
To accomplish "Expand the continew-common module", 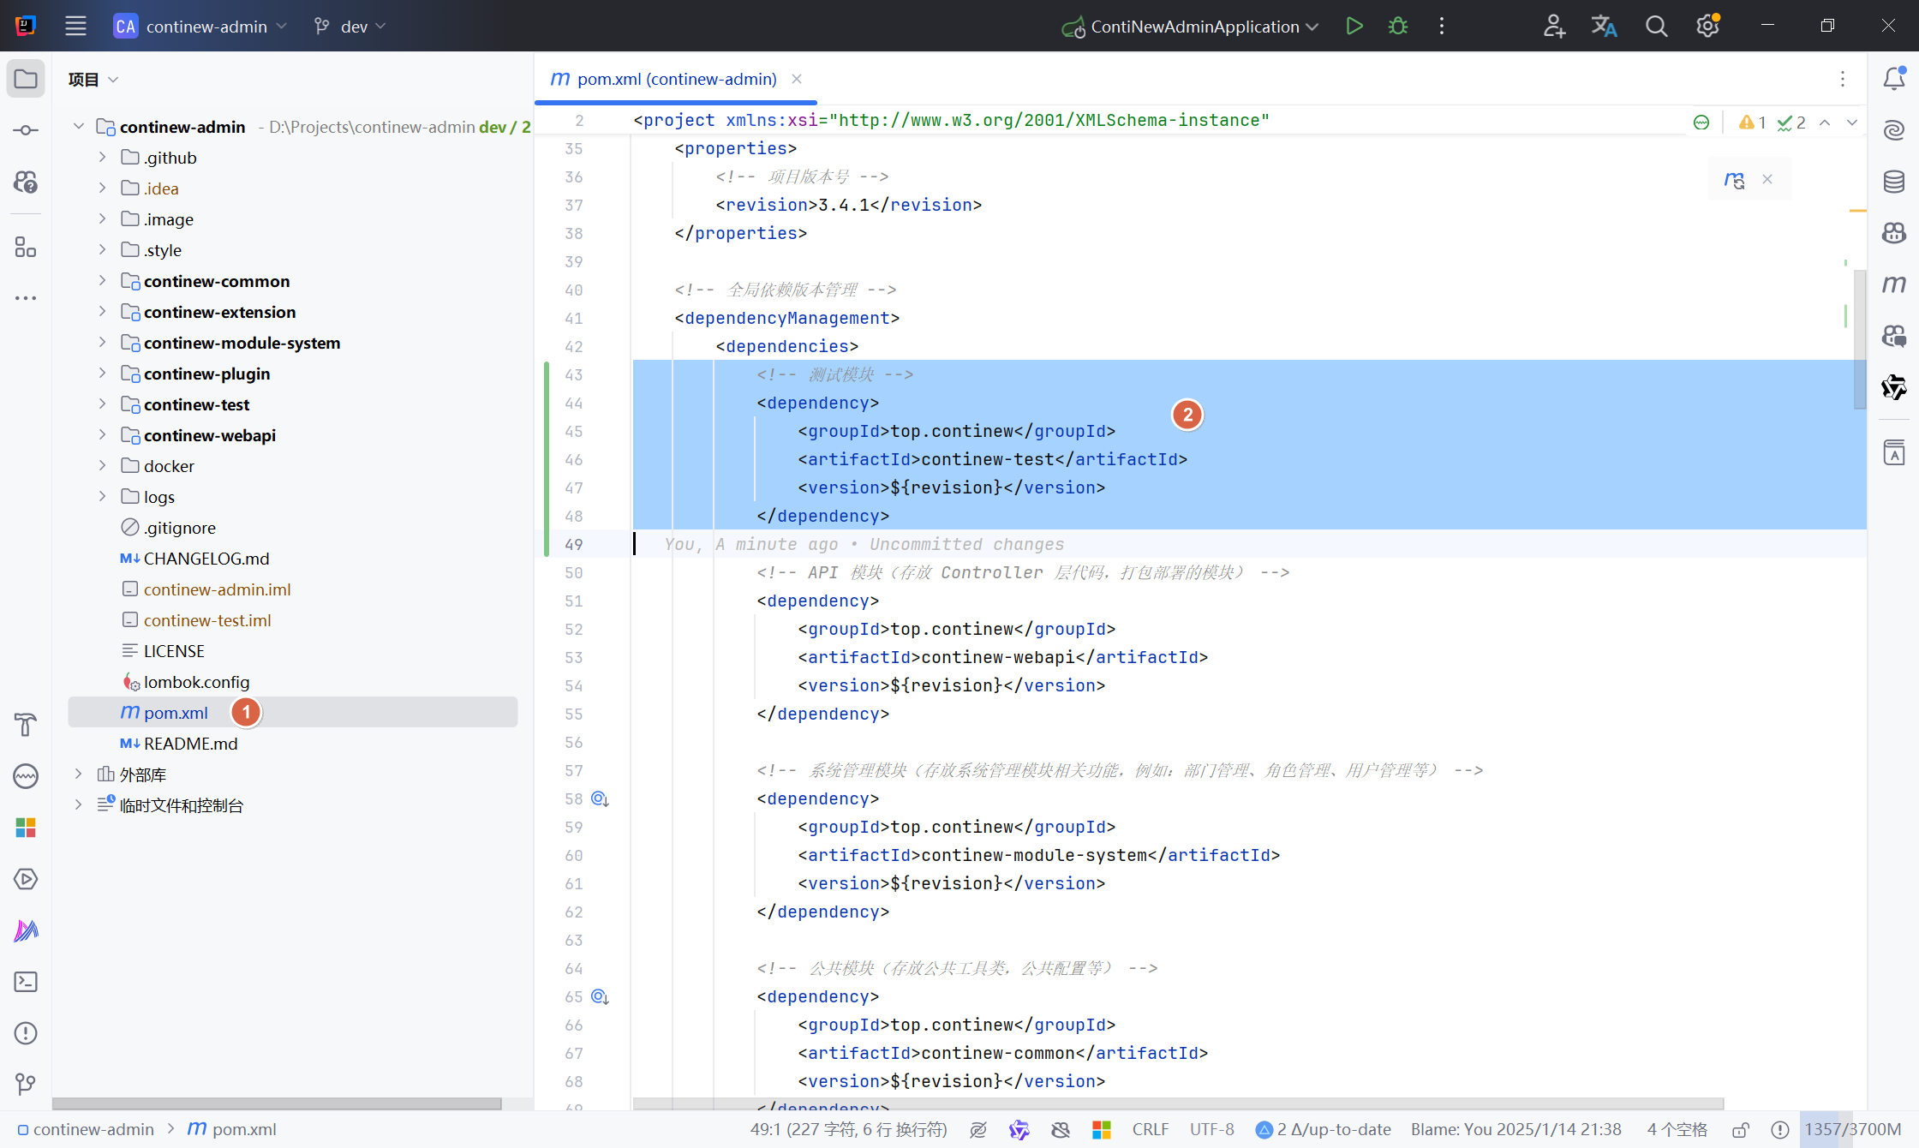I will [x=102, y=280].
